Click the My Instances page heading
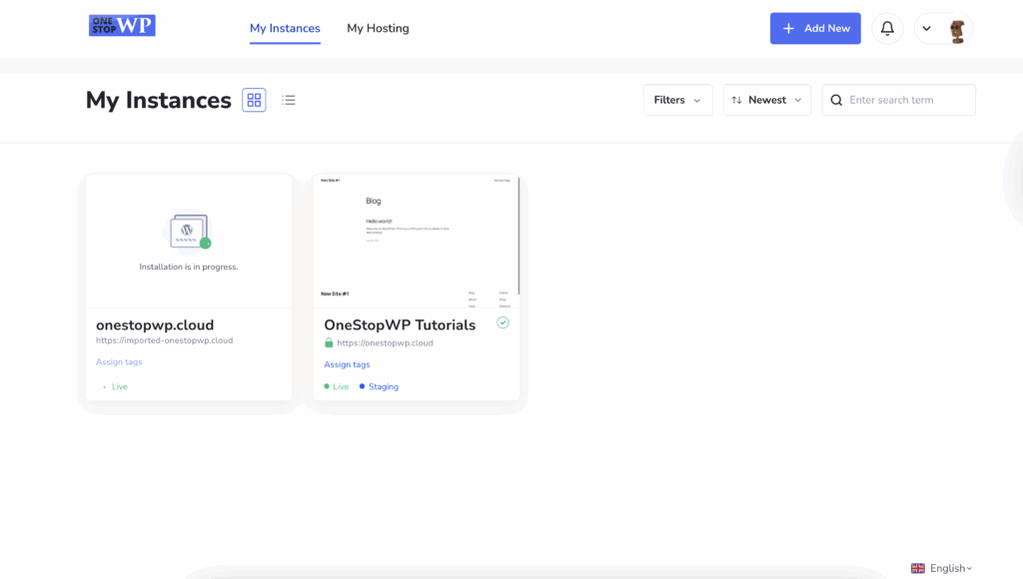The height and width of the screenshot is (579, 1023). coord(159,100)
